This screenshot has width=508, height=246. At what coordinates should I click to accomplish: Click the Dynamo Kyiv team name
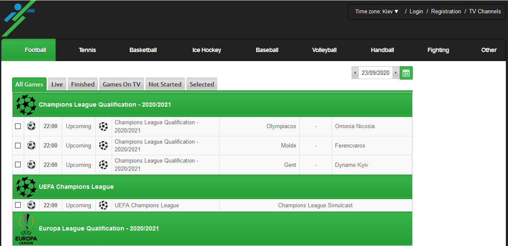[351, 165]
